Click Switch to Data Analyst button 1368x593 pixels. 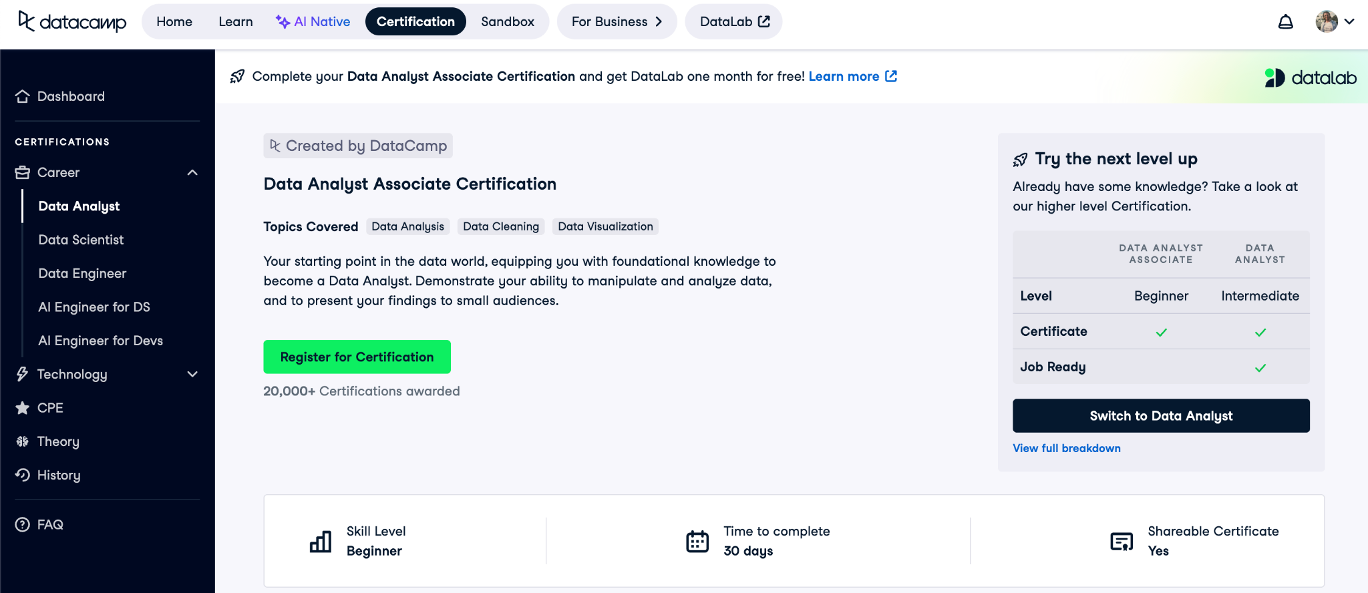click(x=1161, y=416)
